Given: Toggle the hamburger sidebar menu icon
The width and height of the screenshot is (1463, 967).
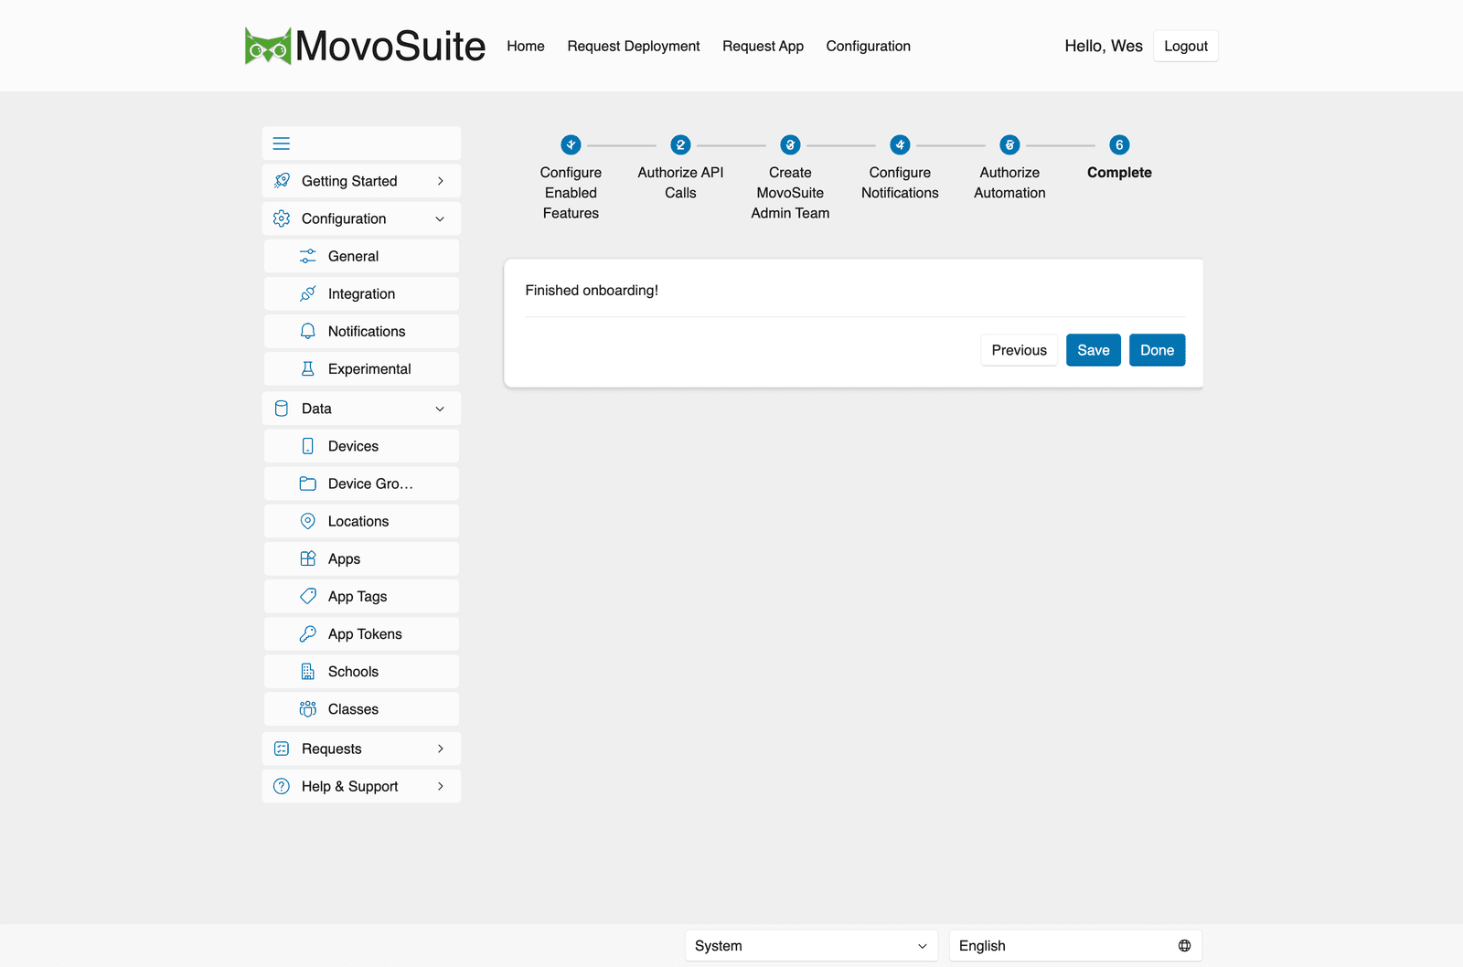Looking at the screenshot, I should (x=282, y=143).
